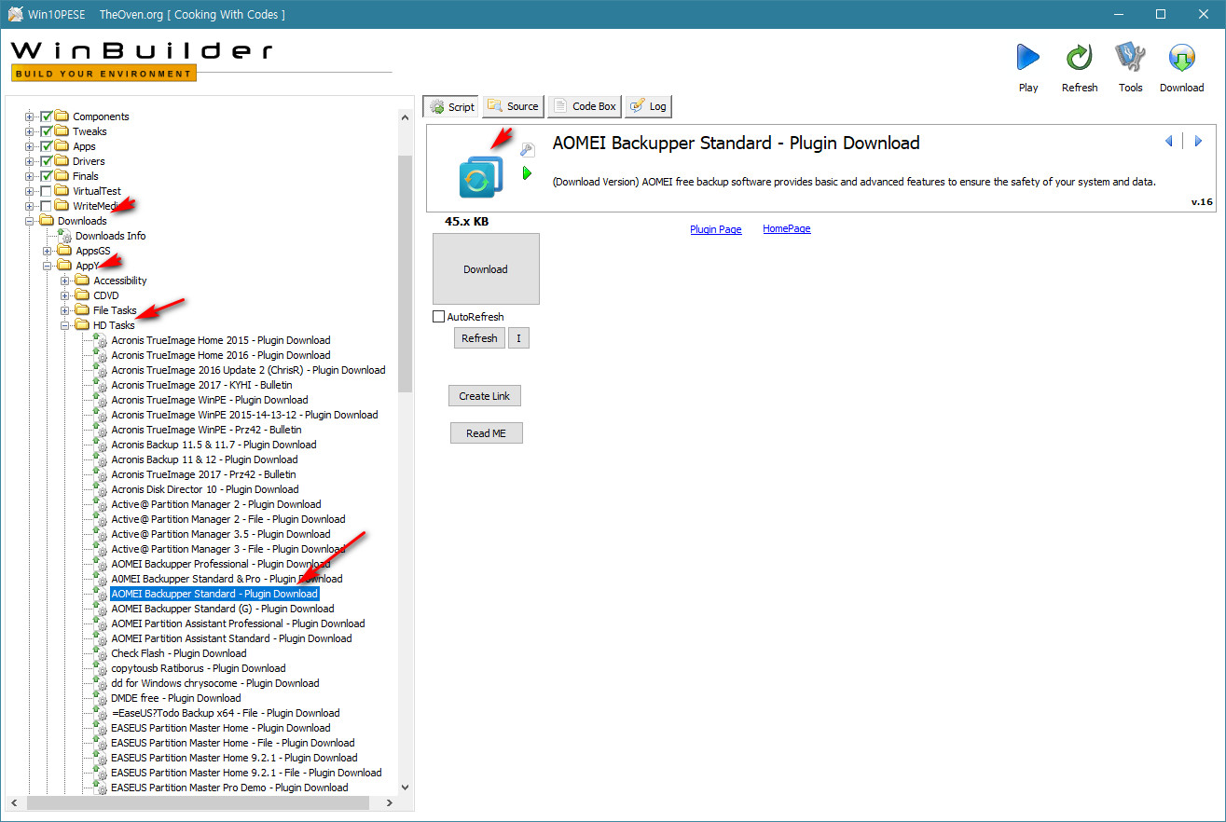Screen dimensions: 1226x822
Task: Uncheck the Apps checkbox
Action: coord(46,146)
